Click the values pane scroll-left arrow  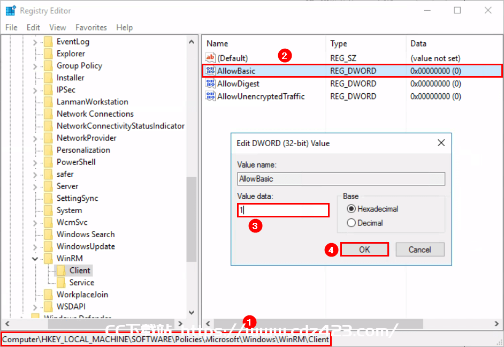tap(208, 323)
